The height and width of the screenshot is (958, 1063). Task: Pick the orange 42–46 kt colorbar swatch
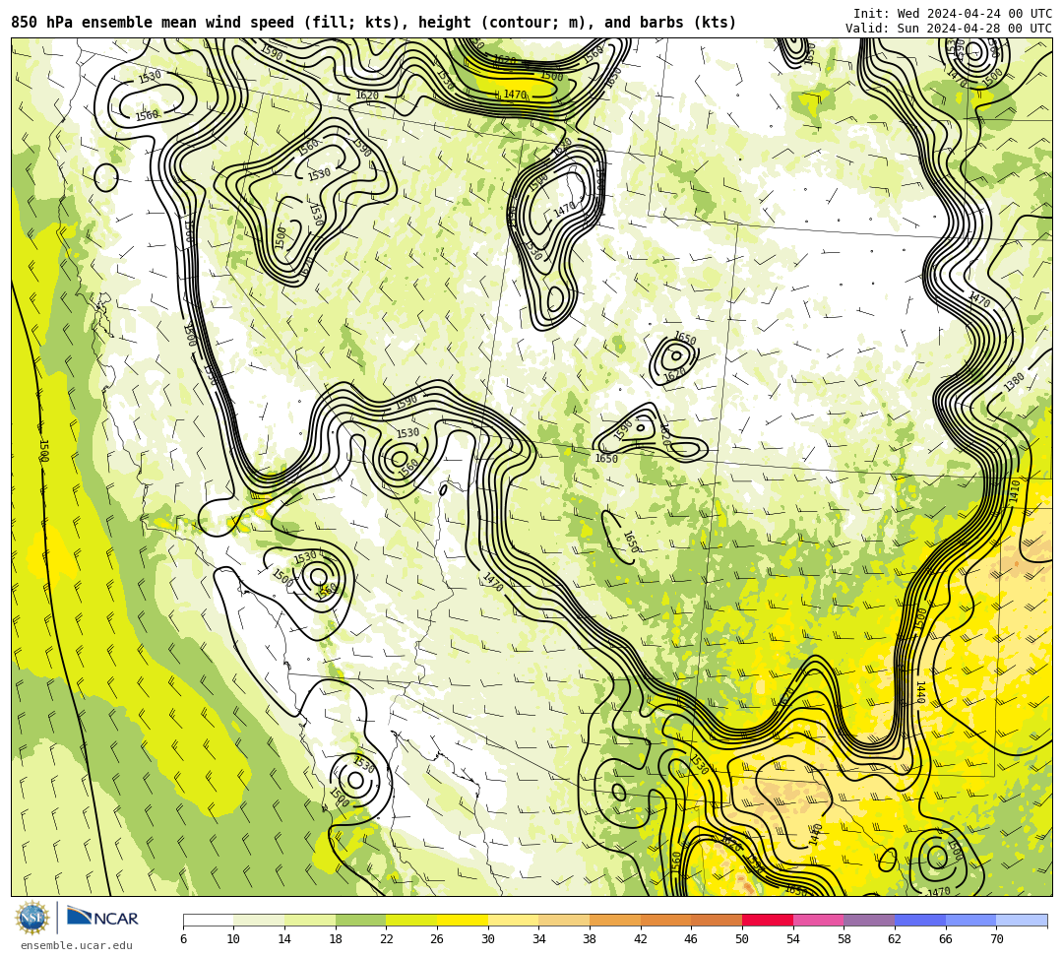coord(665,920)
